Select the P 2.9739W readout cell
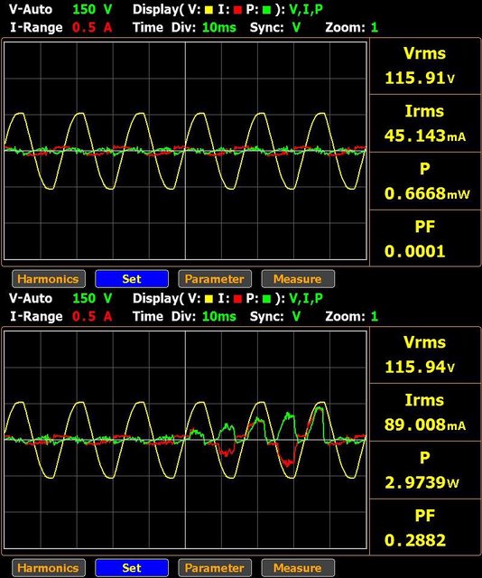482x578 pixels. point(425,470)
